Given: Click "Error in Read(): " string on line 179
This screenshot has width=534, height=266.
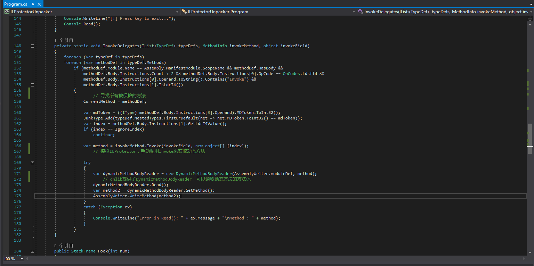Looking at the screenshot, I should 160,218.
